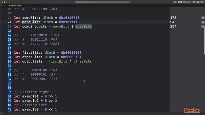Viewport: 205px width, 115px height.
Task: Click example3 on line 41
Action: [x=30, y=110]
